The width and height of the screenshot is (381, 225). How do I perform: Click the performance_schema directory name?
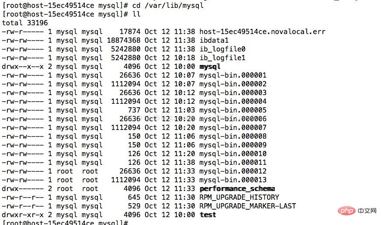click(x=237, y=189)
